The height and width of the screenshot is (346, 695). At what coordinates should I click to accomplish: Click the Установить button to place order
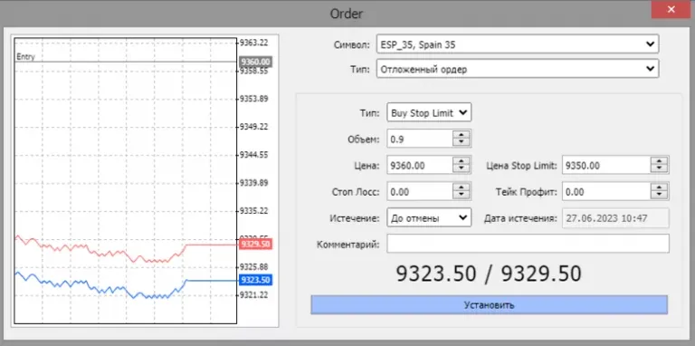(x=489, y=304)
